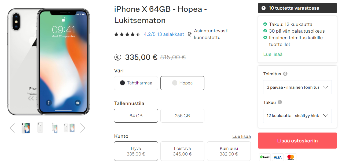
Task: Click the info icon next to Takuu
Action: coord(280,102)
